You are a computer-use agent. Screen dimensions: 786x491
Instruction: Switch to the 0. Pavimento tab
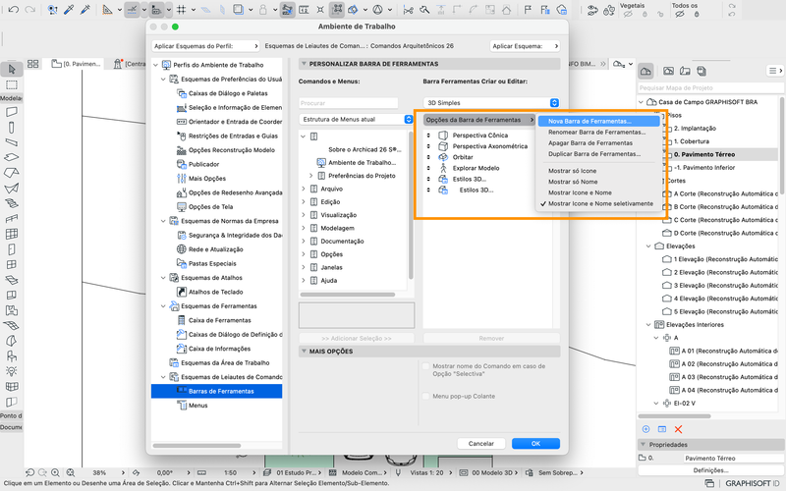tap(77, 64)
